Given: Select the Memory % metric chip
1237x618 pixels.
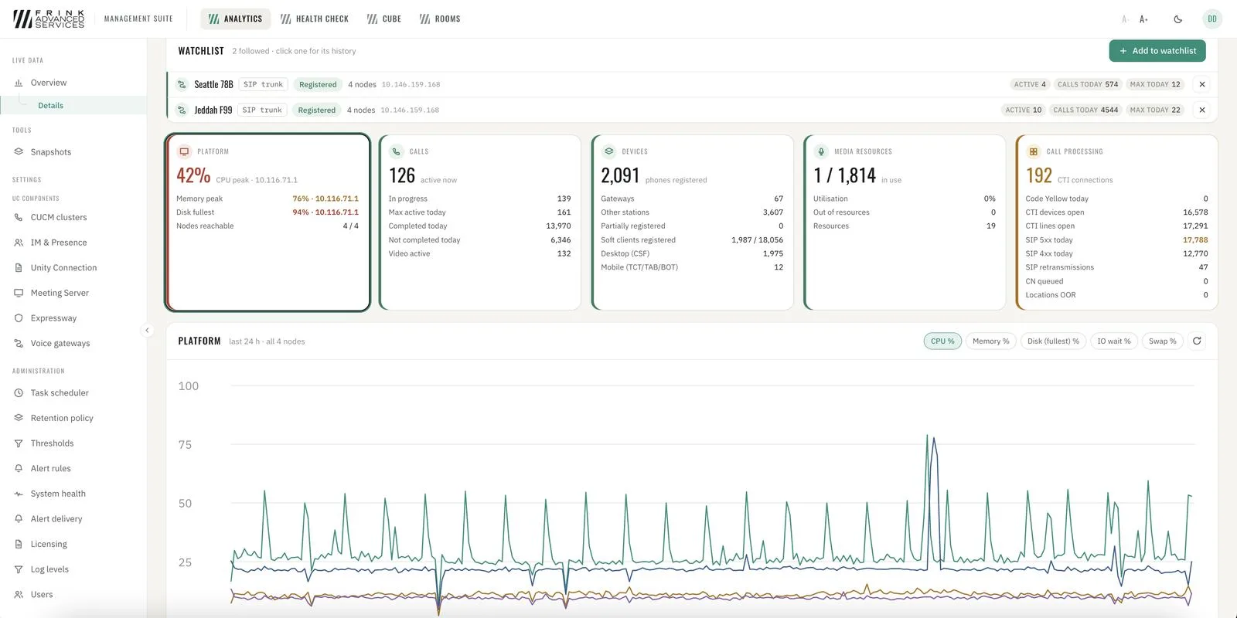Looking at the screenshot, I should [990, 341].
